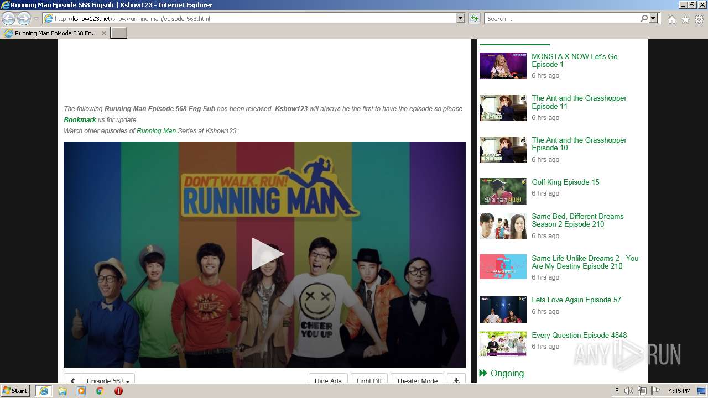Click the volume speaker tray icon
The height and width of the screenshot is (398, 708).
(629, 391)
